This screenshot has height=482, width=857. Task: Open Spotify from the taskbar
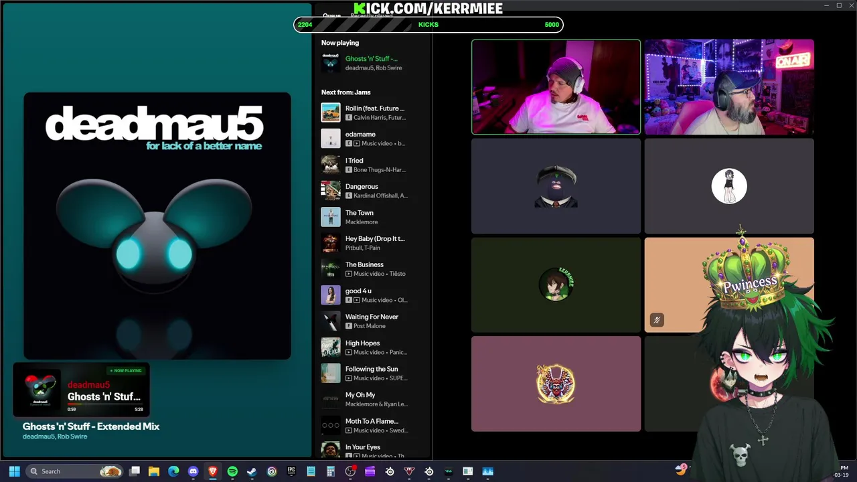coord(232,471)
